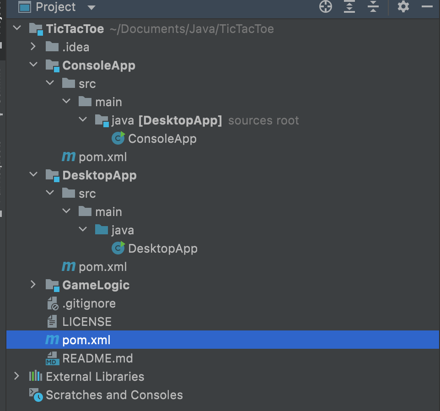Click the Maven icon of DesktopApp's pom.xml
The width and height of the screenshot is (440, 411).
click(69, 266)
